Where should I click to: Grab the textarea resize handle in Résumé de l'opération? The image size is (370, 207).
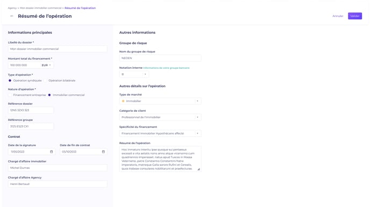(198, 169)
